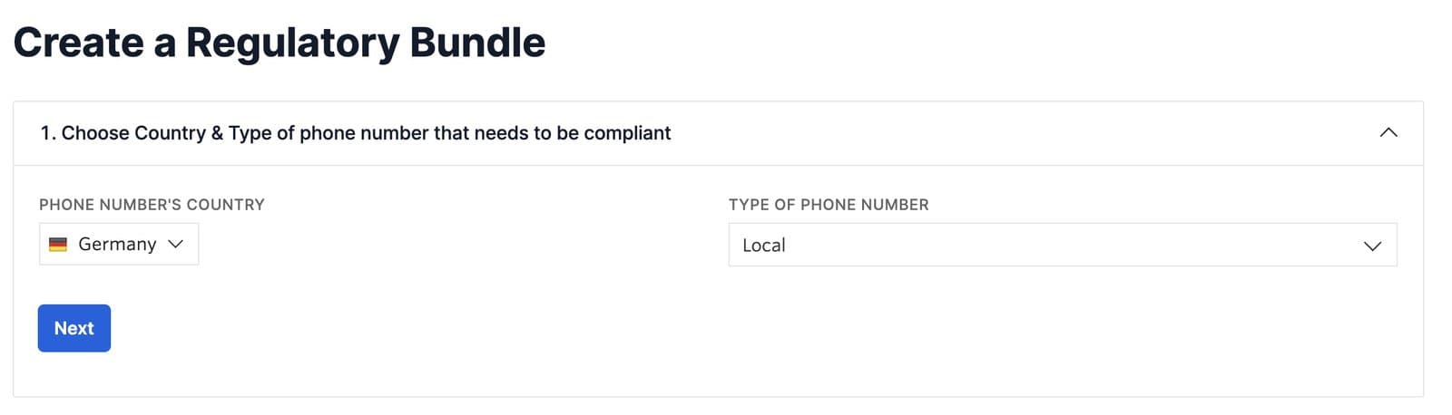Click the word "Bundle" in the page title
This screenshot has height=415, width=1452.
click(477, 43)
